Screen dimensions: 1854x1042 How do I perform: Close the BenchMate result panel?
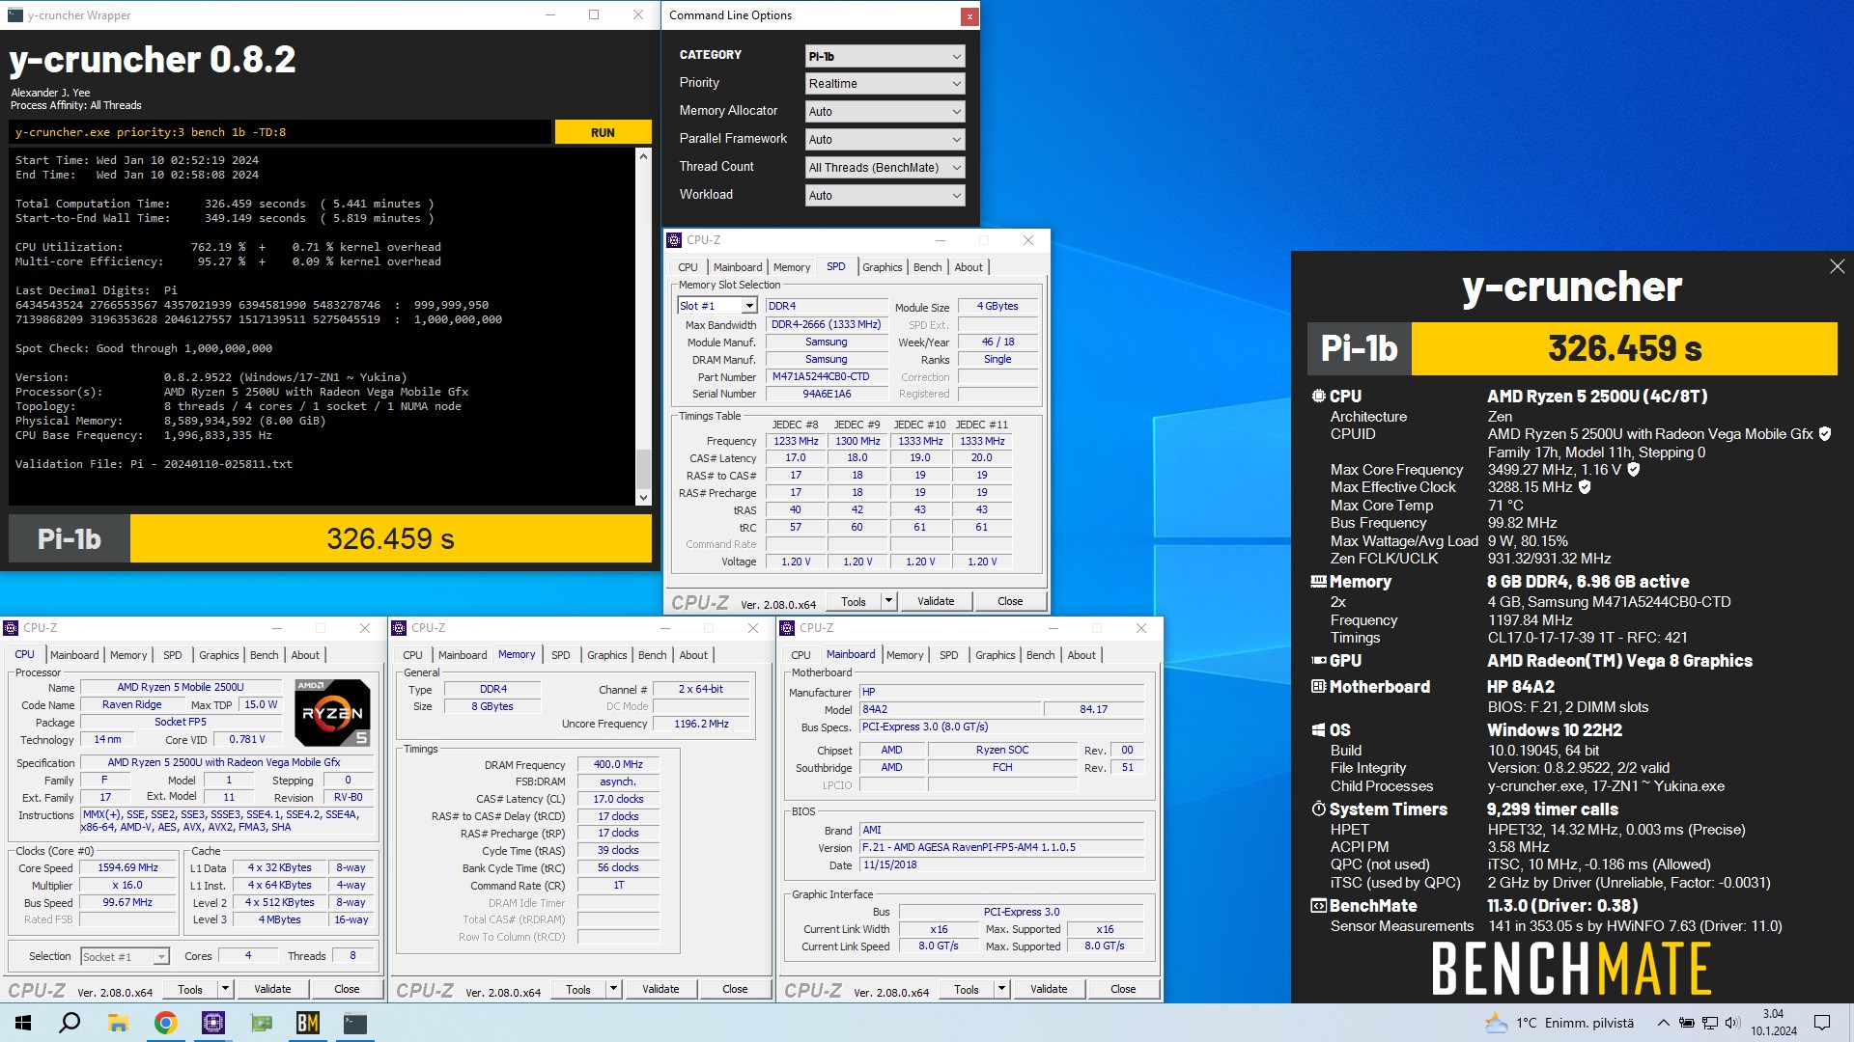(1837, 266)
